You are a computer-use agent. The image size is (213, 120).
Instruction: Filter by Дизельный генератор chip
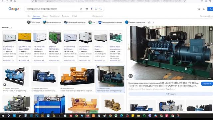pyautogui.click(x=75, y=22)
